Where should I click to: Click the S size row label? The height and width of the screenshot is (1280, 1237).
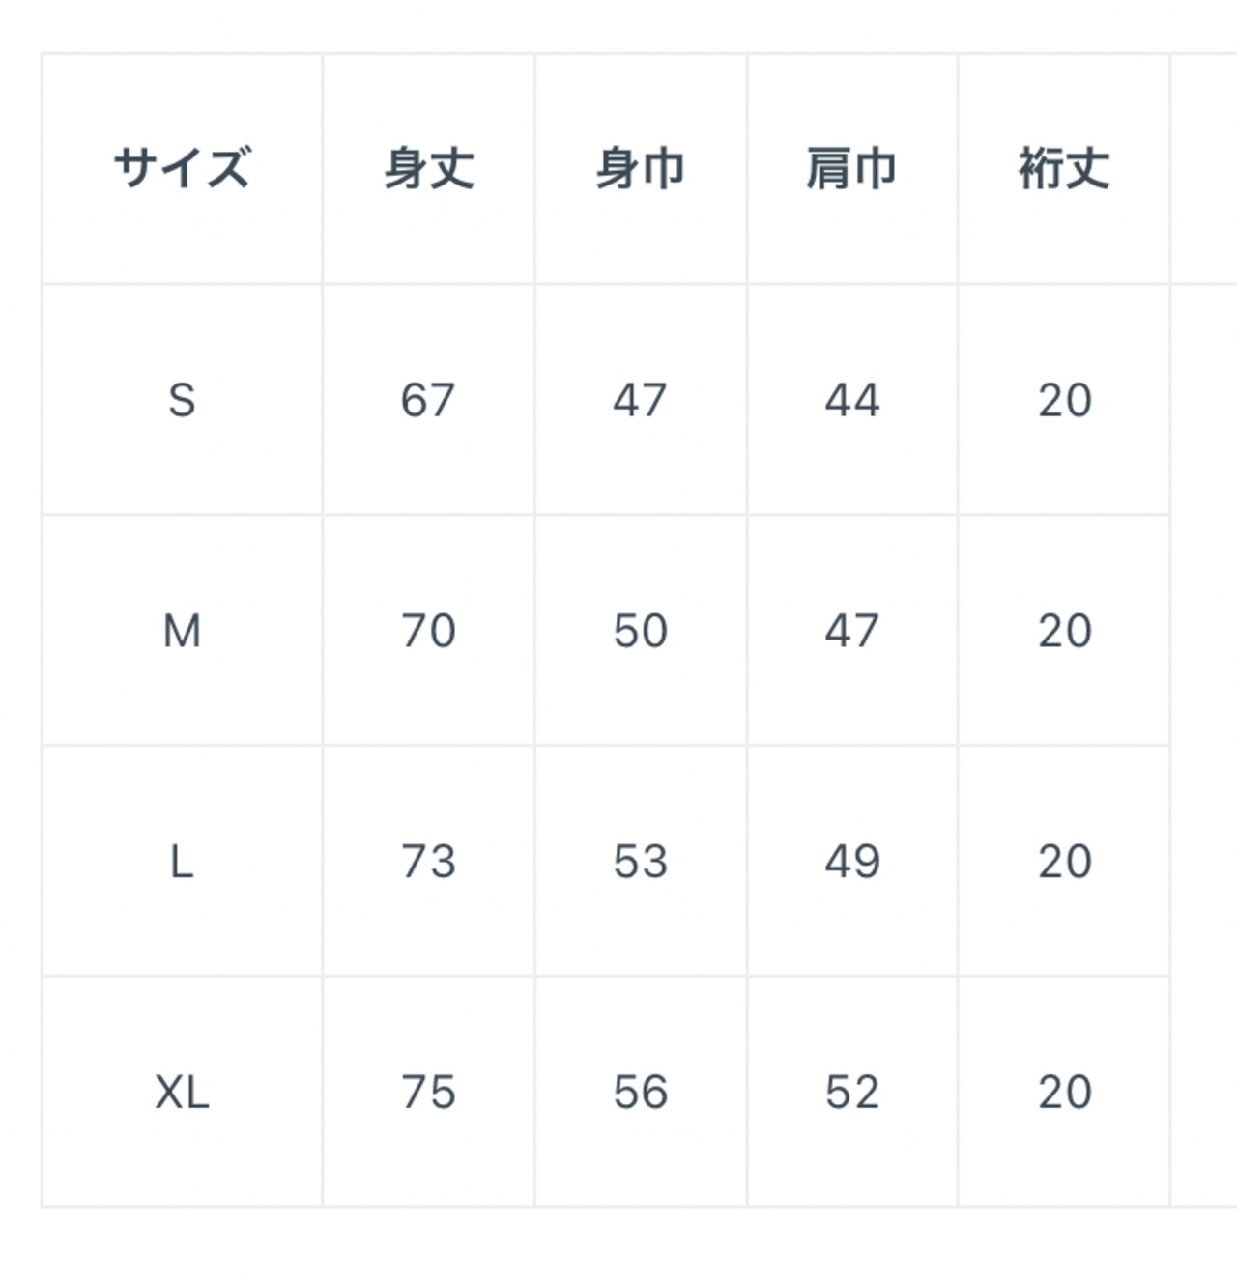pyautogui.click(x=182, y=400)
